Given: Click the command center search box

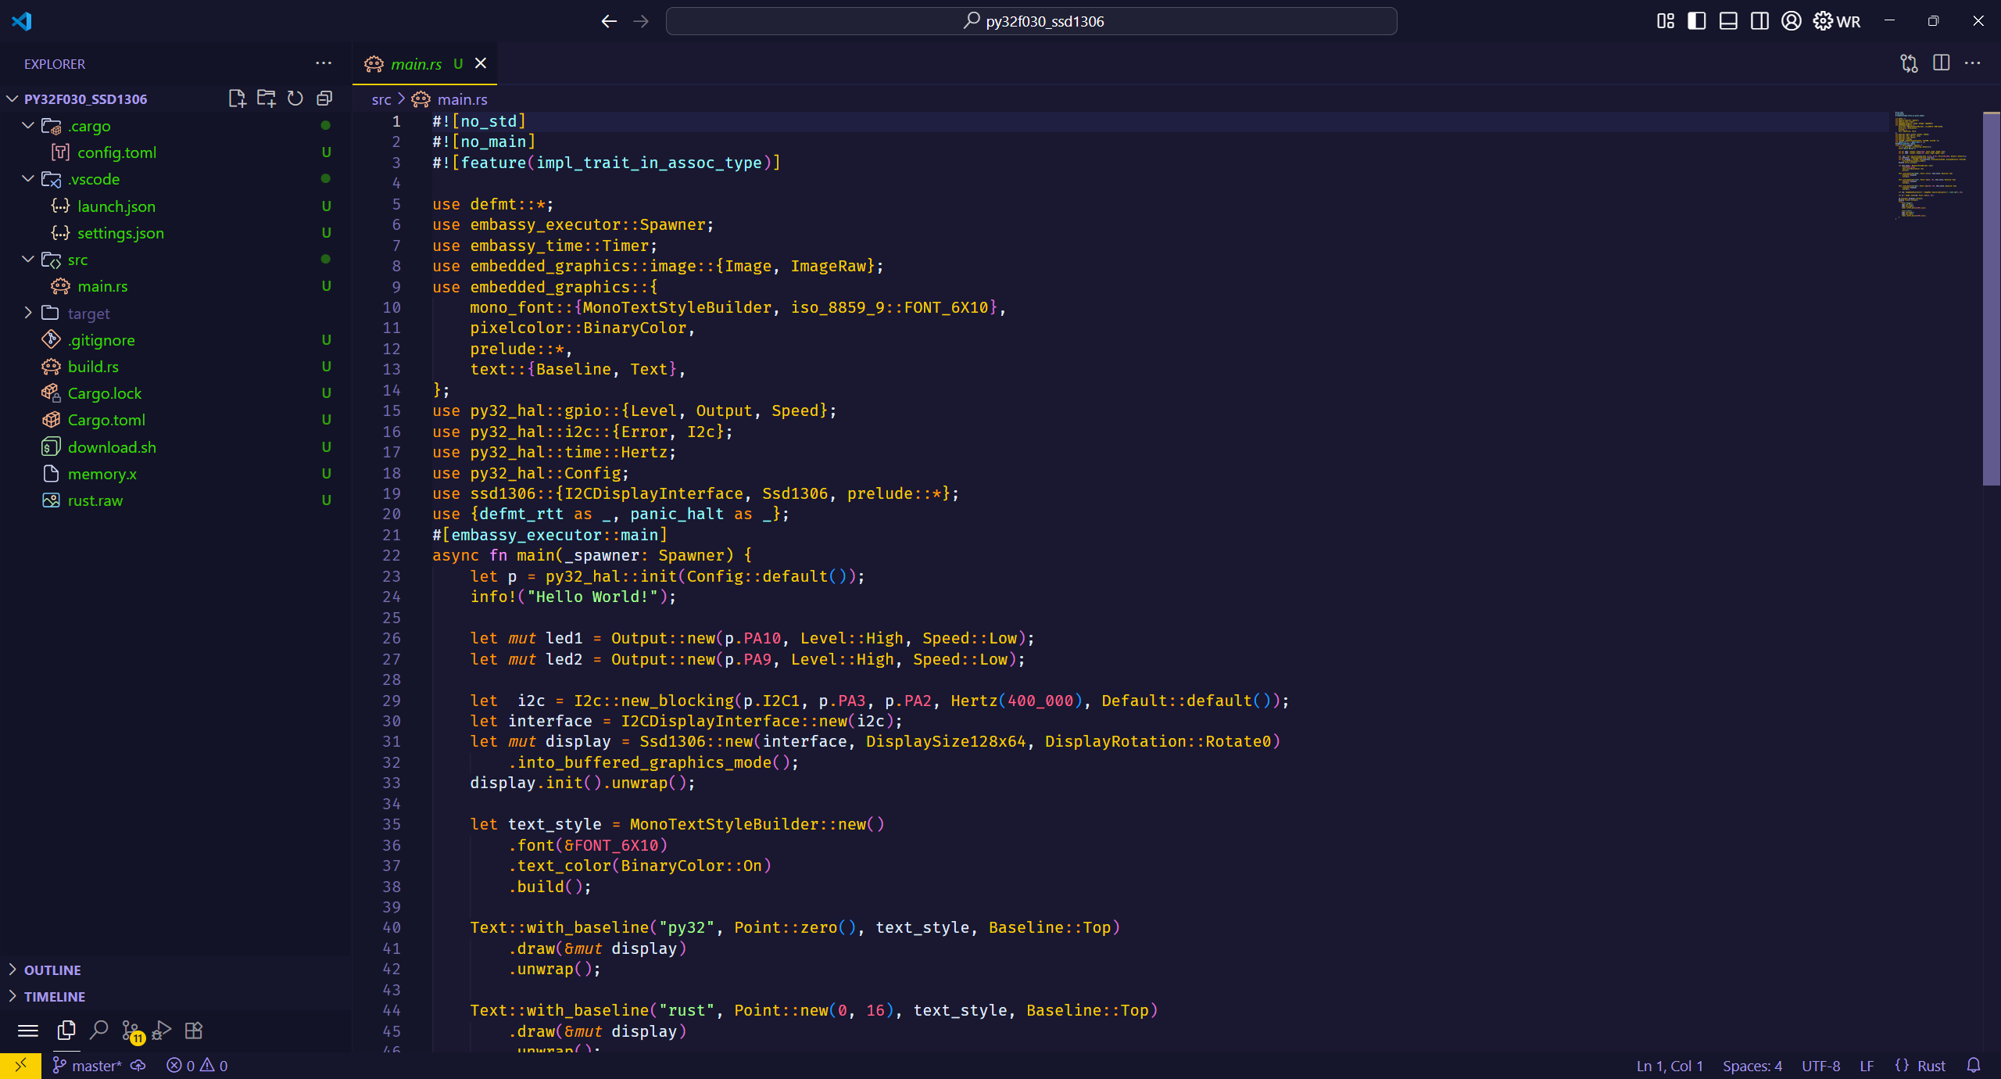Looking at the screenshot, I should click(1032, 21).
